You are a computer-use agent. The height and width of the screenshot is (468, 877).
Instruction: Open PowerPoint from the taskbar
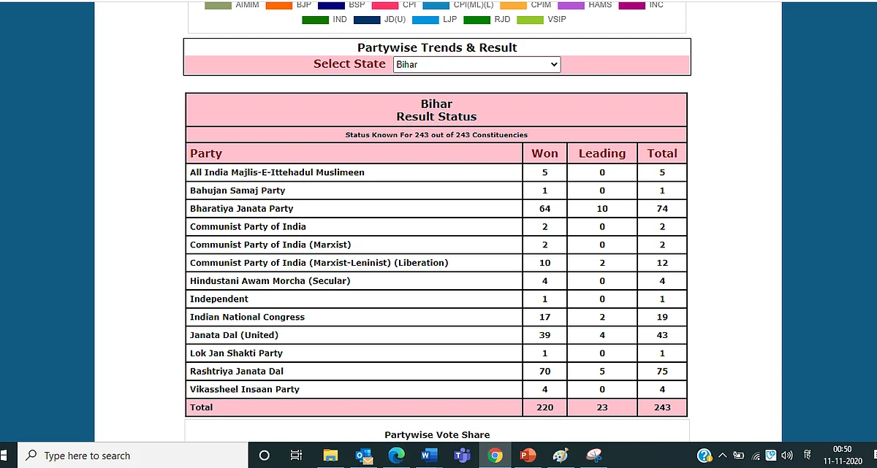[x=528, y=455]
